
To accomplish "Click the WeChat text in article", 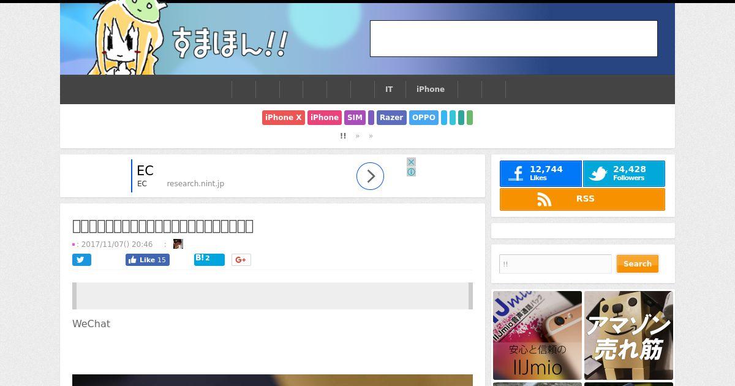I will 91,324.
